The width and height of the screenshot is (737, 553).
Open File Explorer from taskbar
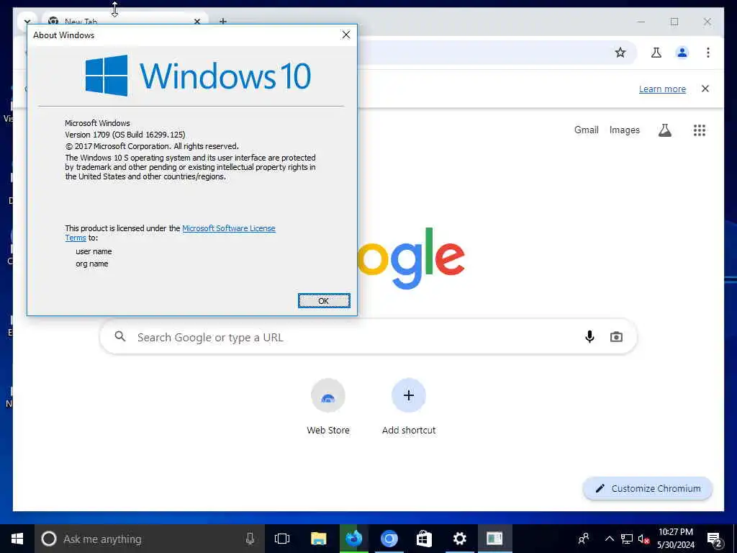pyautogui.click(x=318, y=539)
